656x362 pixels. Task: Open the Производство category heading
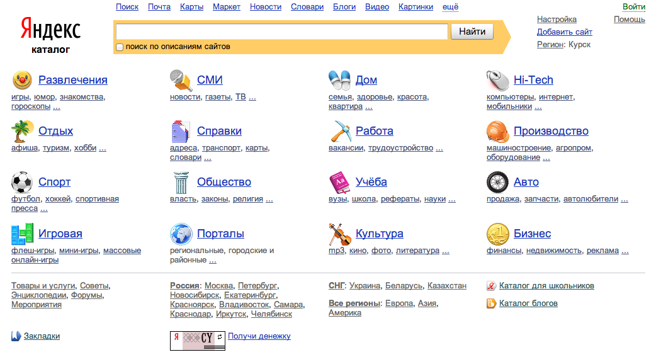tap(551, 131)
